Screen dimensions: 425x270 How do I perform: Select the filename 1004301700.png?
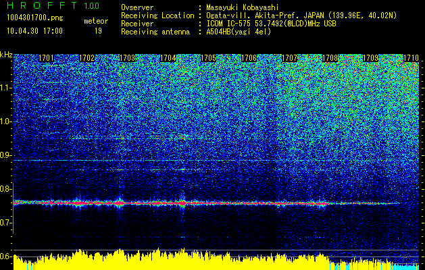[x=35, y=18]
